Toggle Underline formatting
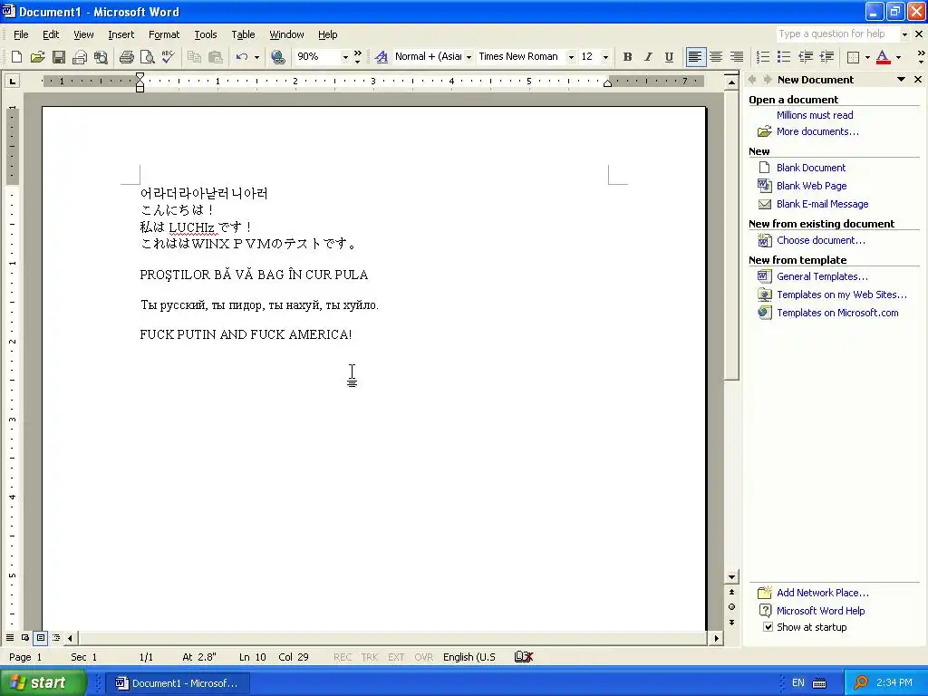The height and width of the screenshot is (696, 928). [669, 57]
